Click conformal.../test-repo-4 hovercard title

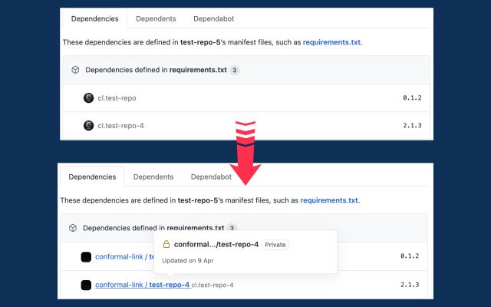click(x=216, y=245)
